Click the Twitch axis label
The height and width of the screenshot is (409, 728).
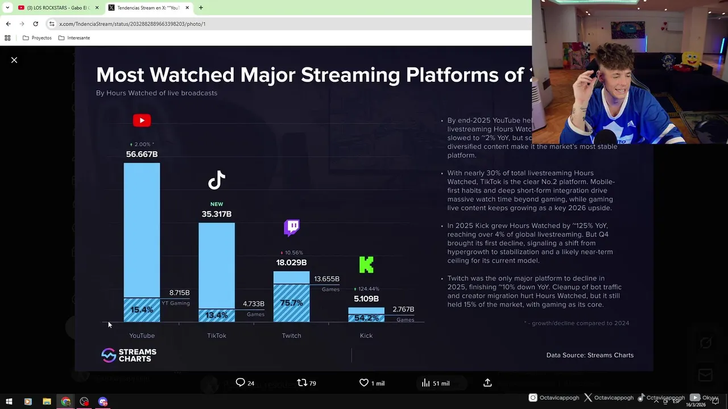pos(291,336)
